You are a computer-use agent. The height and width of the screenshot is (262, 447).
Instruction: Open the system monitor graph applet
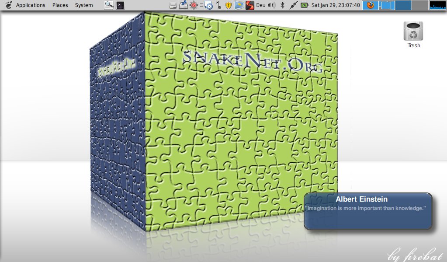coord(437,5)
